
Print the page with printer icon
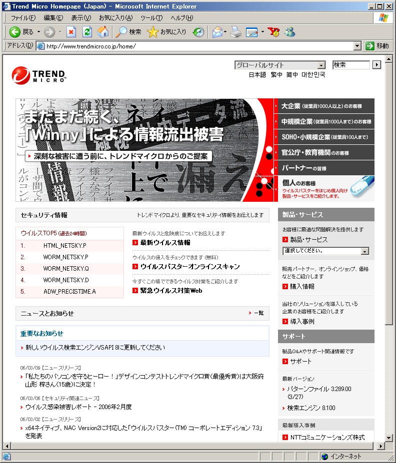tap(236, 32)
